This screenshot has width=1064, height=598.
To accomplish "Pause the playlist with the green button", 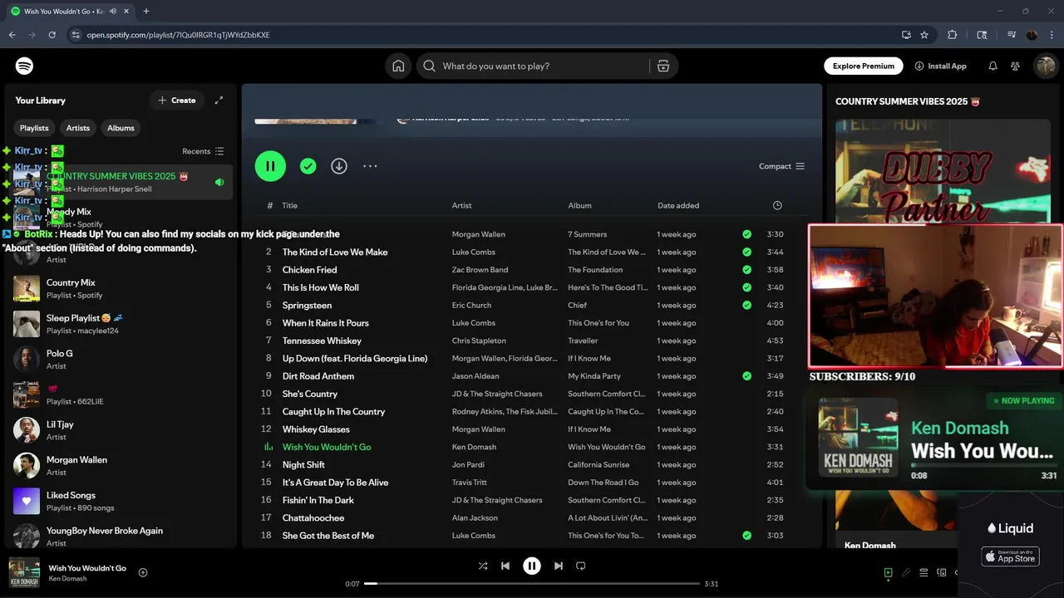I will coord(270,166).
